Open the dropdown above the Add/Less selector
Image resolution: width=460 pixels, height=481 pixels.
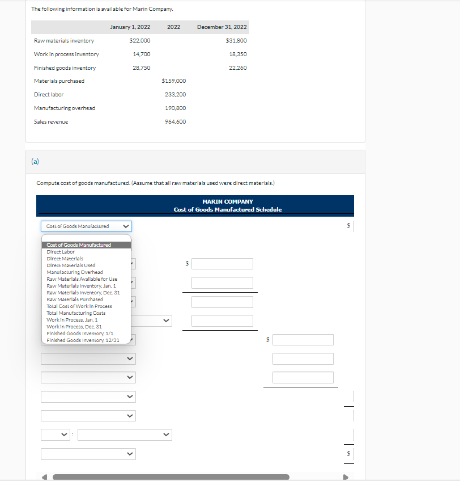point(88,416)
